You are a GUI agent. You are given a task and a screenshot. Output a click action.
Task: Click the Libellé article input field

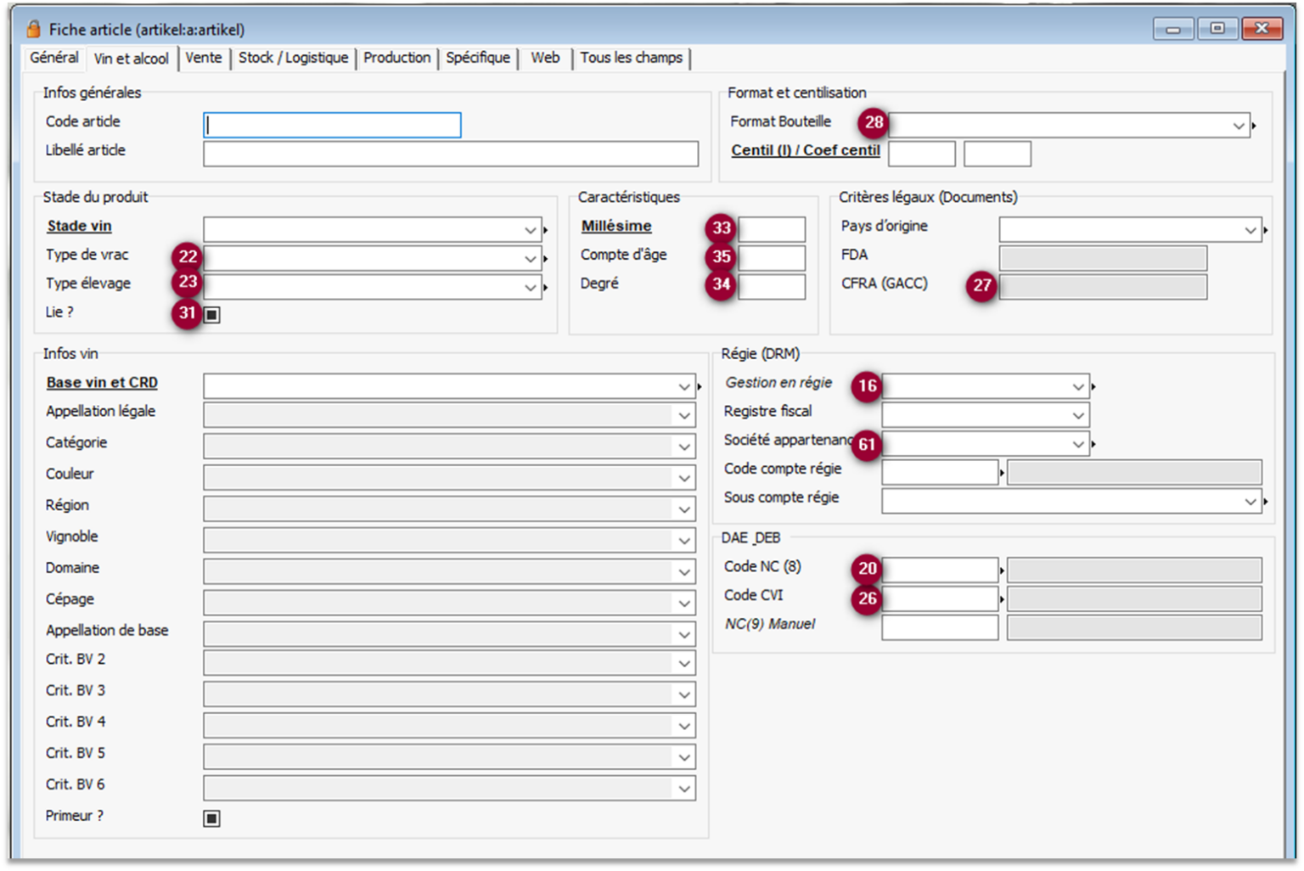(x=450, y=154)
